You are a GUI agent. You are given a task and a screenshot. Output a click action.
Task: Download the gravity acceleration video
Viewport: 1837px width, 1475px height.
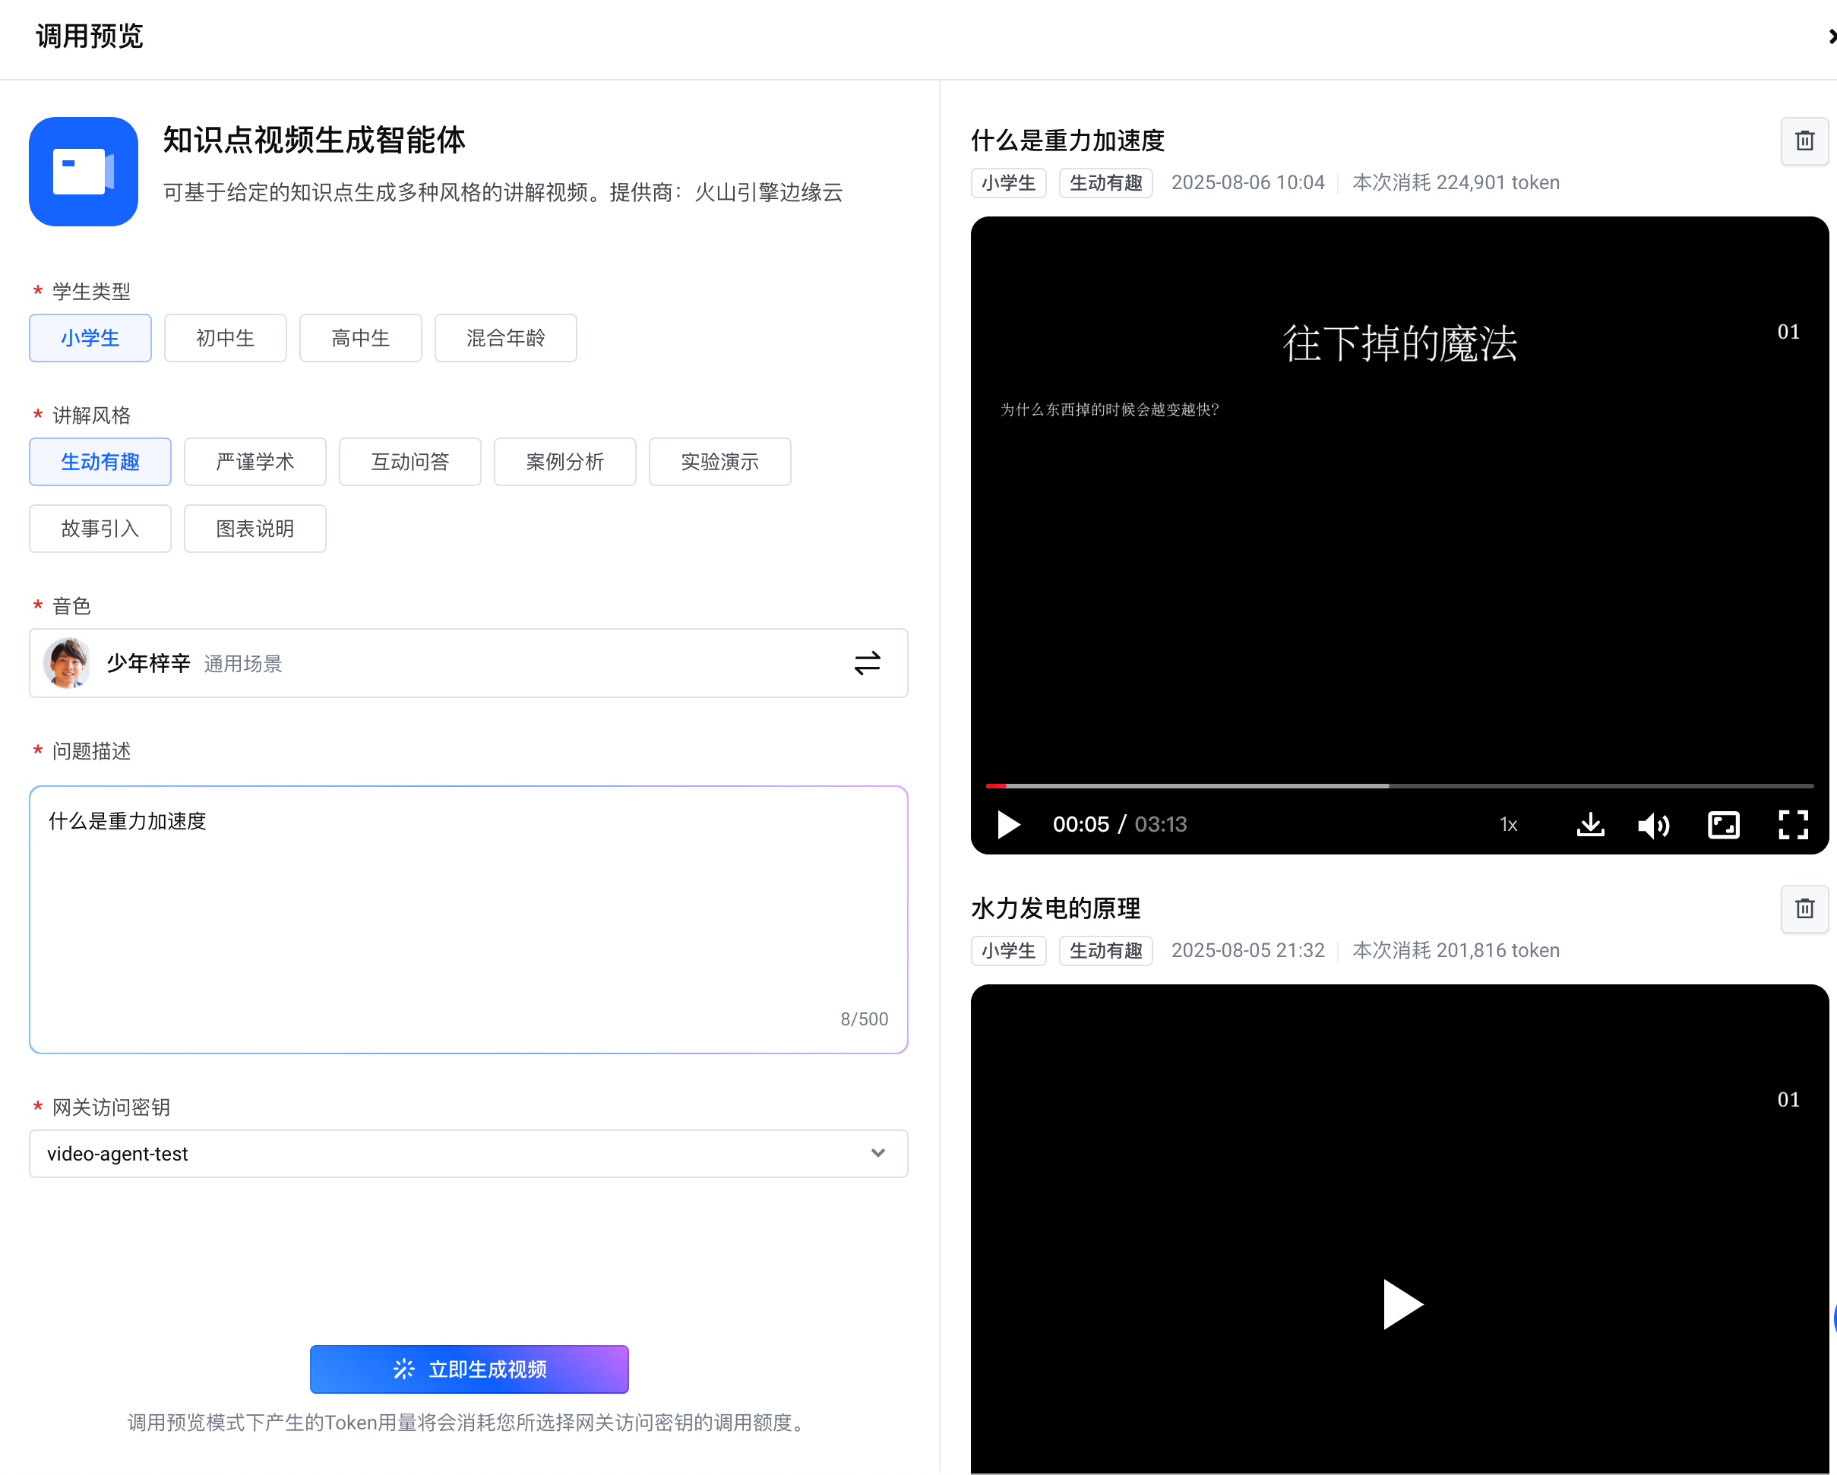pos(1590,824)
